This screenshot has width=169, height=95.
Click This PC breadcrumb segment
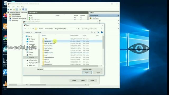41,29
